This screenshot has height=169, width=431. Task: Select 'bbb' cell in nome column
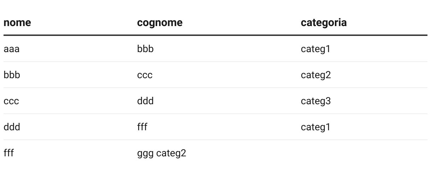point(12,75)
